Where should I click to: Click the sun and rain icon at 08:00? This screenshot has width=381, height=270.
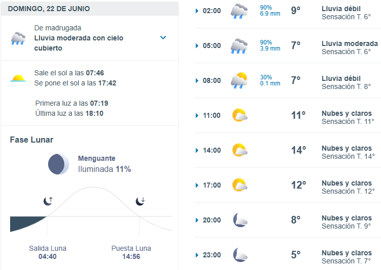(239, 80)
